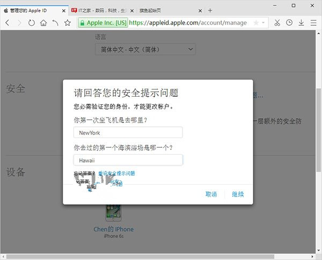Close the IT之家 tab
This screenshot has height=260, width=322.
(132, 11)
